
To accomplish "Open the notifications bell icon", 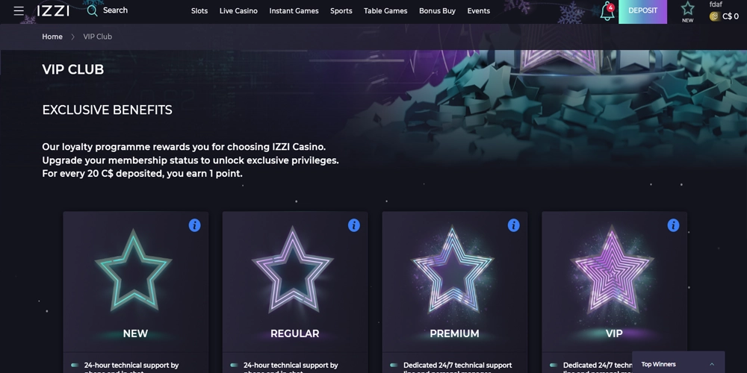I will (x=607, y=12).
